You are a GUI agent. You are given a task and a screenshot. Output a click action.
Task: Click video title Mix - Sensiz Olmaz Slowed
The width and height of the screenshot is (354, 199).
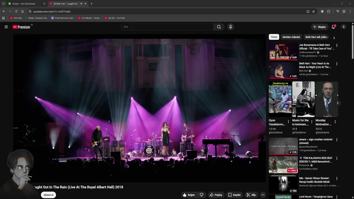(314, 180)
